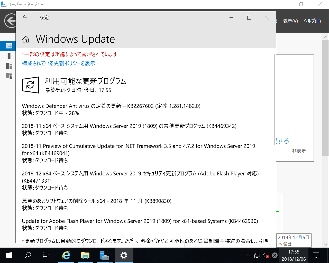The image size is (329, 263).
Task: Click the 非表示 link in Server Manager
Action: point(299,151)
